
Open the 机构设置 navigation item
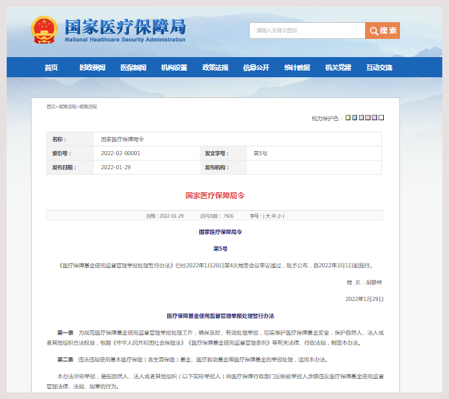[x=174, y=68]
